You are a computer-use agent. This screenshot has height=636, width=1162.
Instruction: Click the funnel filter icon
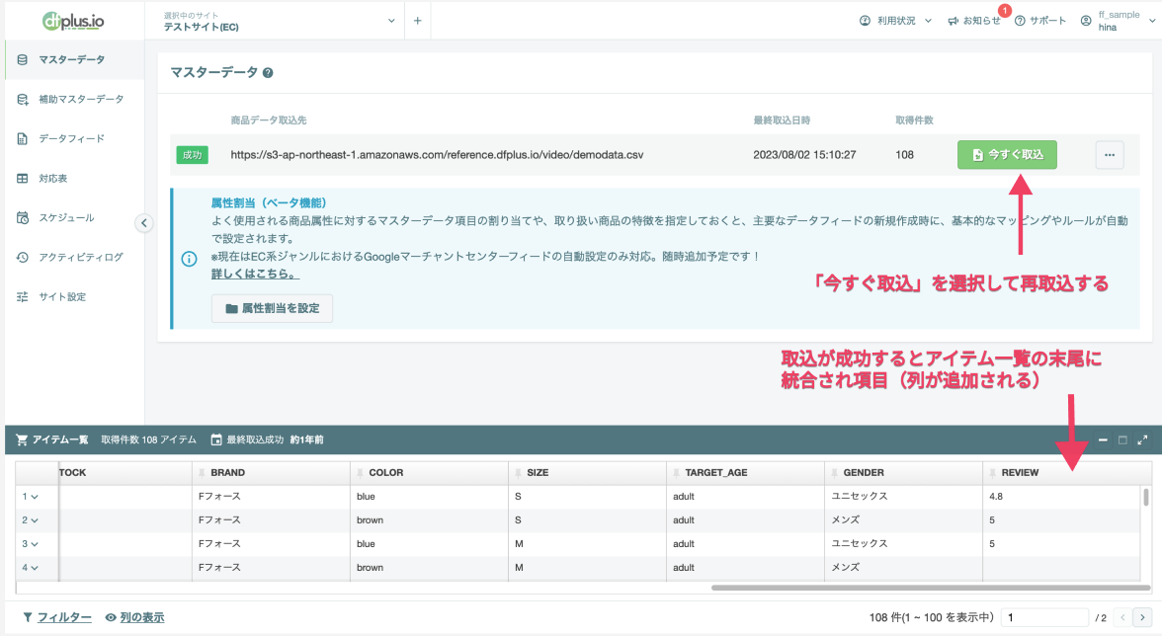pyautogui.click(x=28, y=617)
